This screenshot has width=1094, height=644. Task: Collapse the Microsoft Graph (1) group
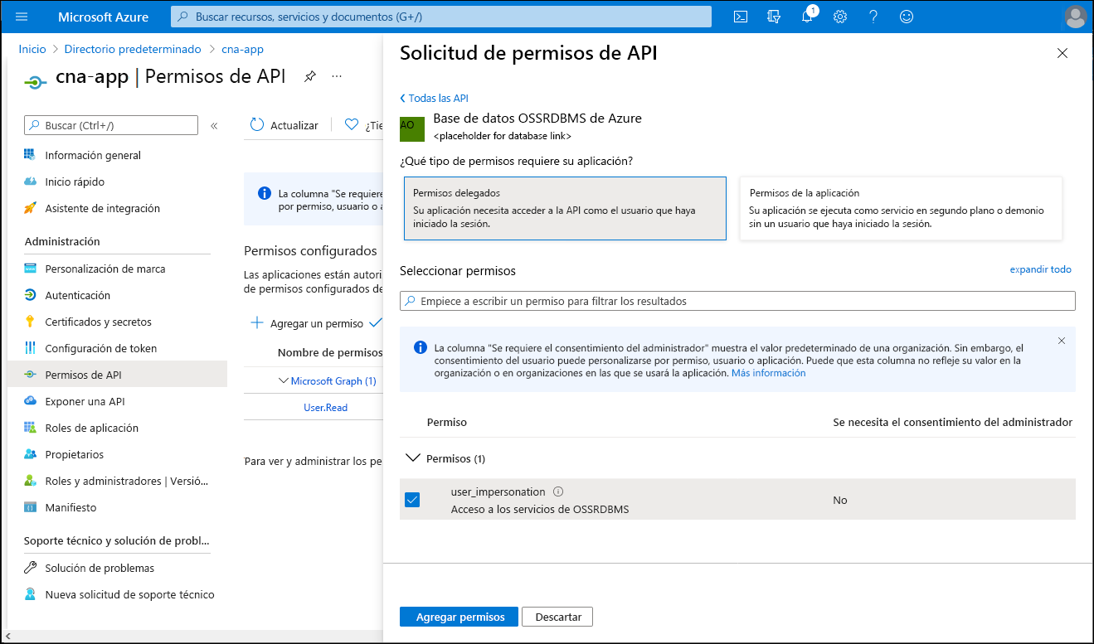click(284, 381)
